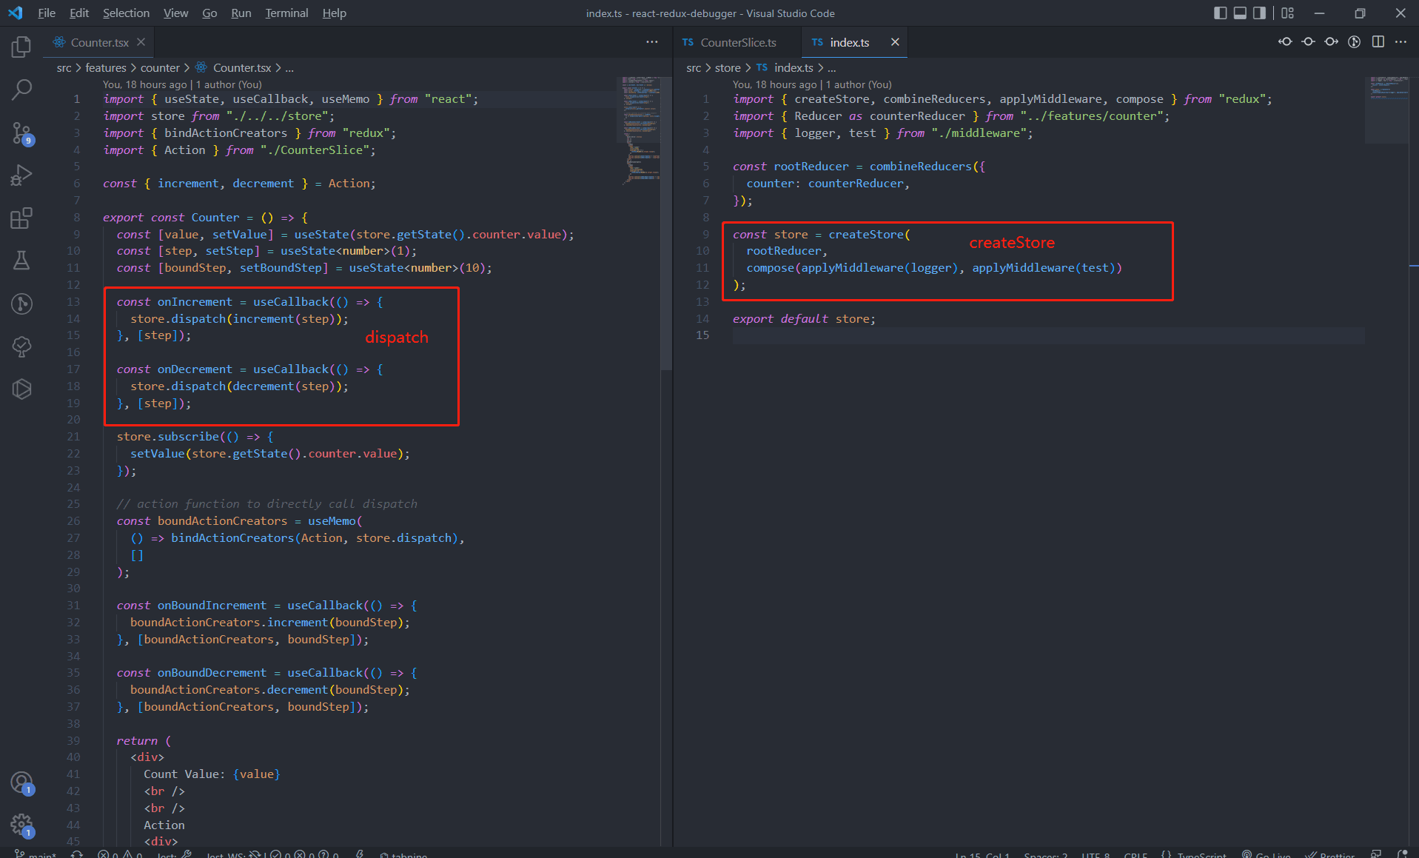Open Source Control view with 9 badge
1419x858 pixels.
(21, 133)
